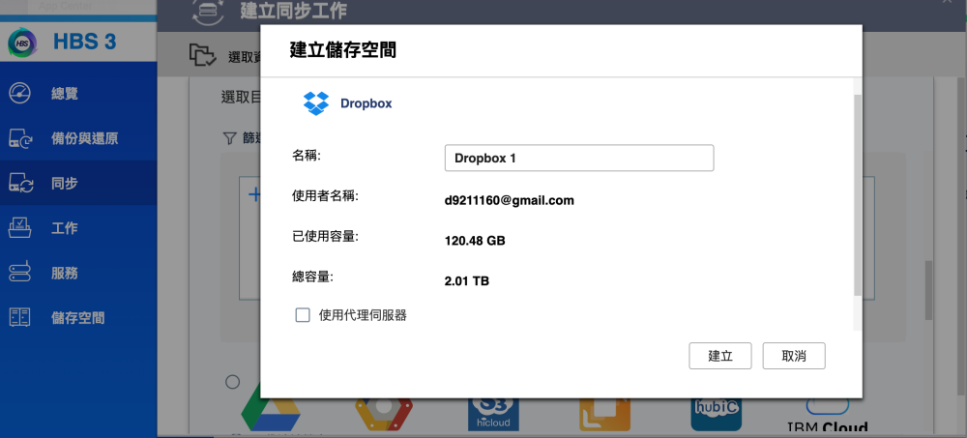Click the d9211160@gmail.com username text
The height and width of the screenshot is (438, 967).
[510, 200]
